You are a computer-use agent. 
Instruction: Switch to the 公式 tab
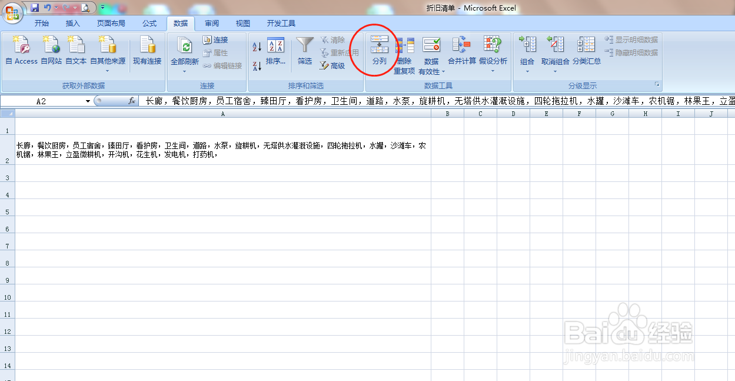pos(149,24)
